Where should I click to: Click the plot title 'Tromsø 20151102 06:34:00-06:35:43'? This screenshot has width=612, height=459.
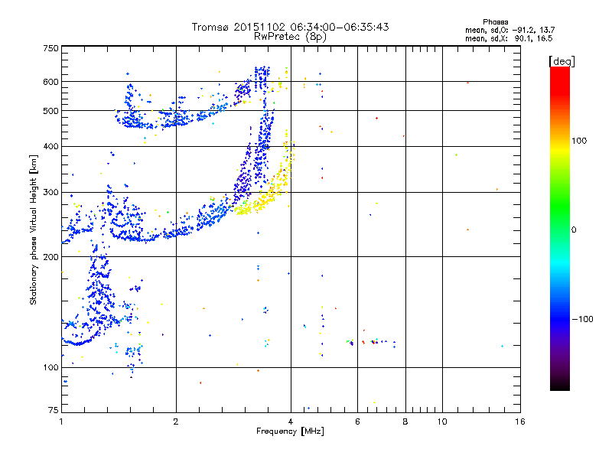tap(290, 27)
